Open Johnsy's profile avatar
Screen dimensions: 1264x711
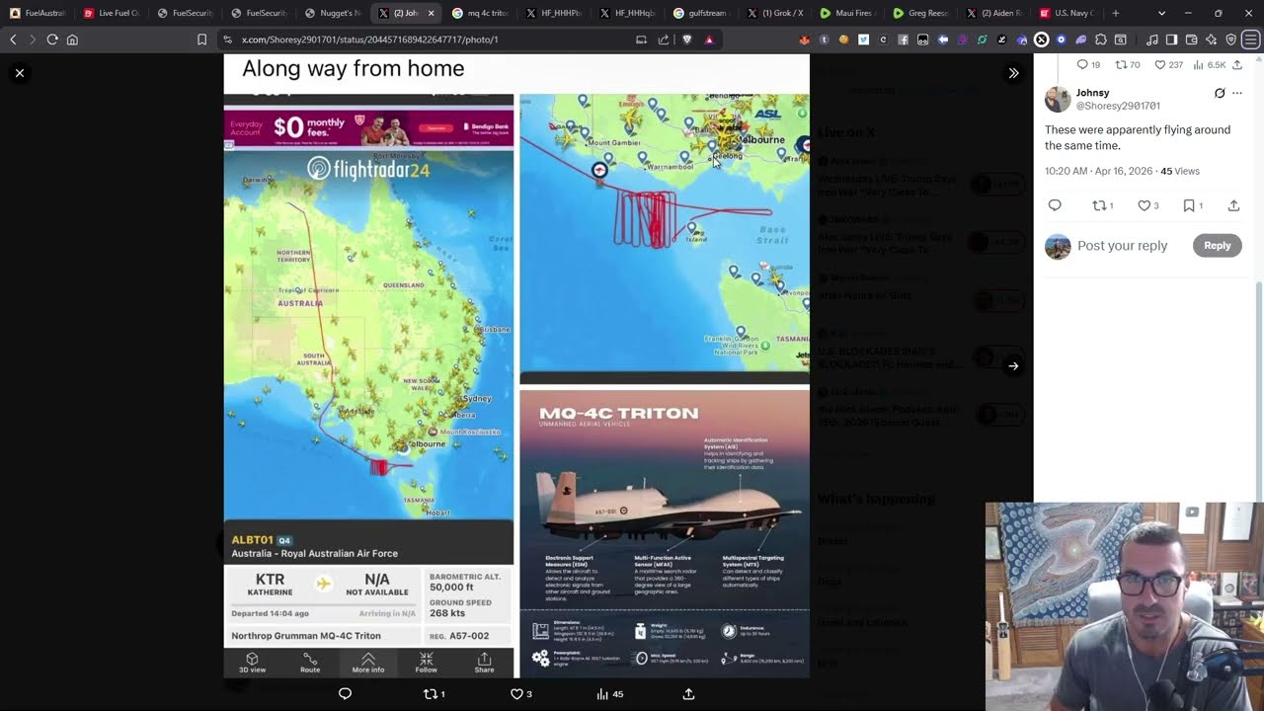click(1058, 99)
